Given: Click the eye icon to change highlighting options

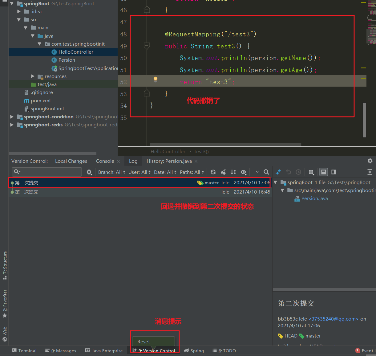Looking at the screenshot, I should click(244, 172).
